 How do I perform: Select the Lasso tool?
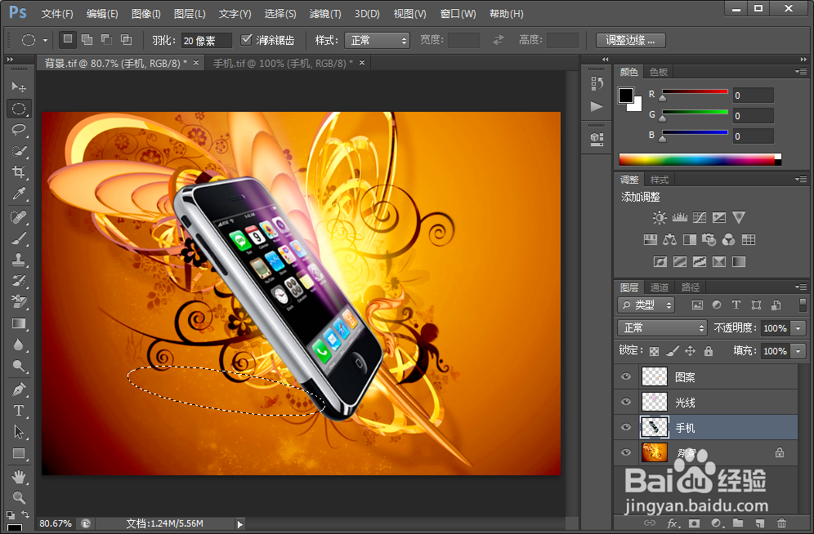click(x=19, y=130)
